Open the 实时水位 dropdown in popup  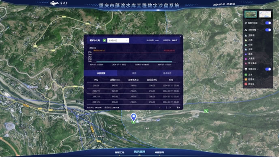click(118, 40)
